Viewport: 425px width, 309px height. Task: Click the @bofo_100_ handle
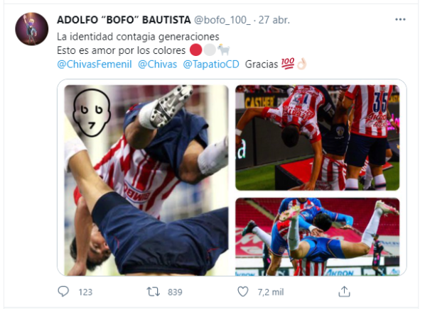222,20
